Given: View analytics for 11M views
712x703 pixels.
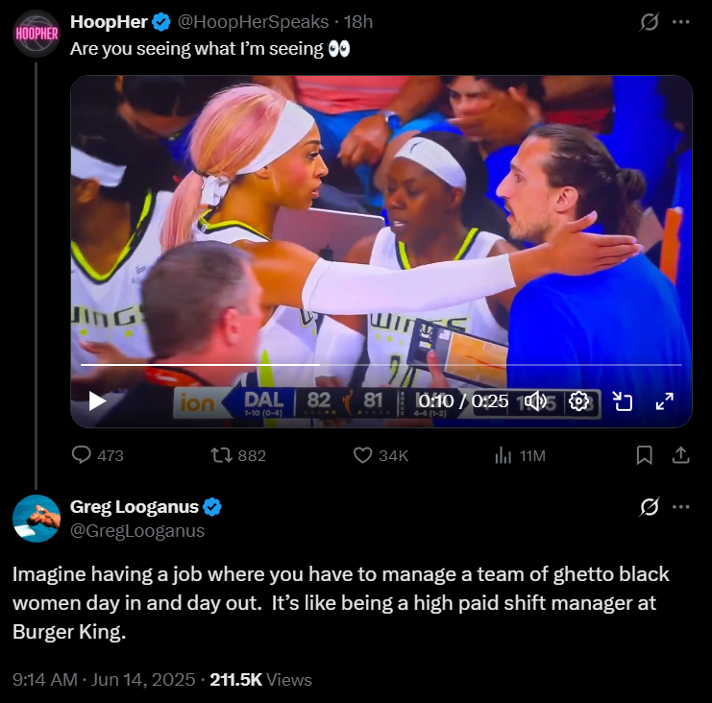Looking at the screenshot, I should (520, 455).
